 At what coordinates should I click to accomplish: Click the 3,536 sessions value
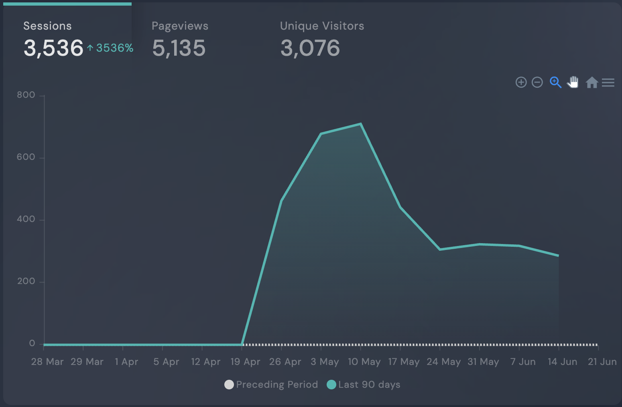coord(53,48)
